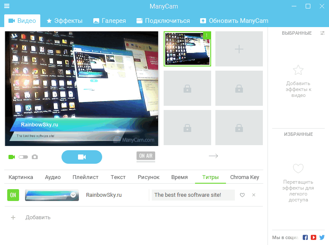The height and width of the screenshot is (245, 329).
Task: Open the Chroma Key tab
Action: [245, 177]
